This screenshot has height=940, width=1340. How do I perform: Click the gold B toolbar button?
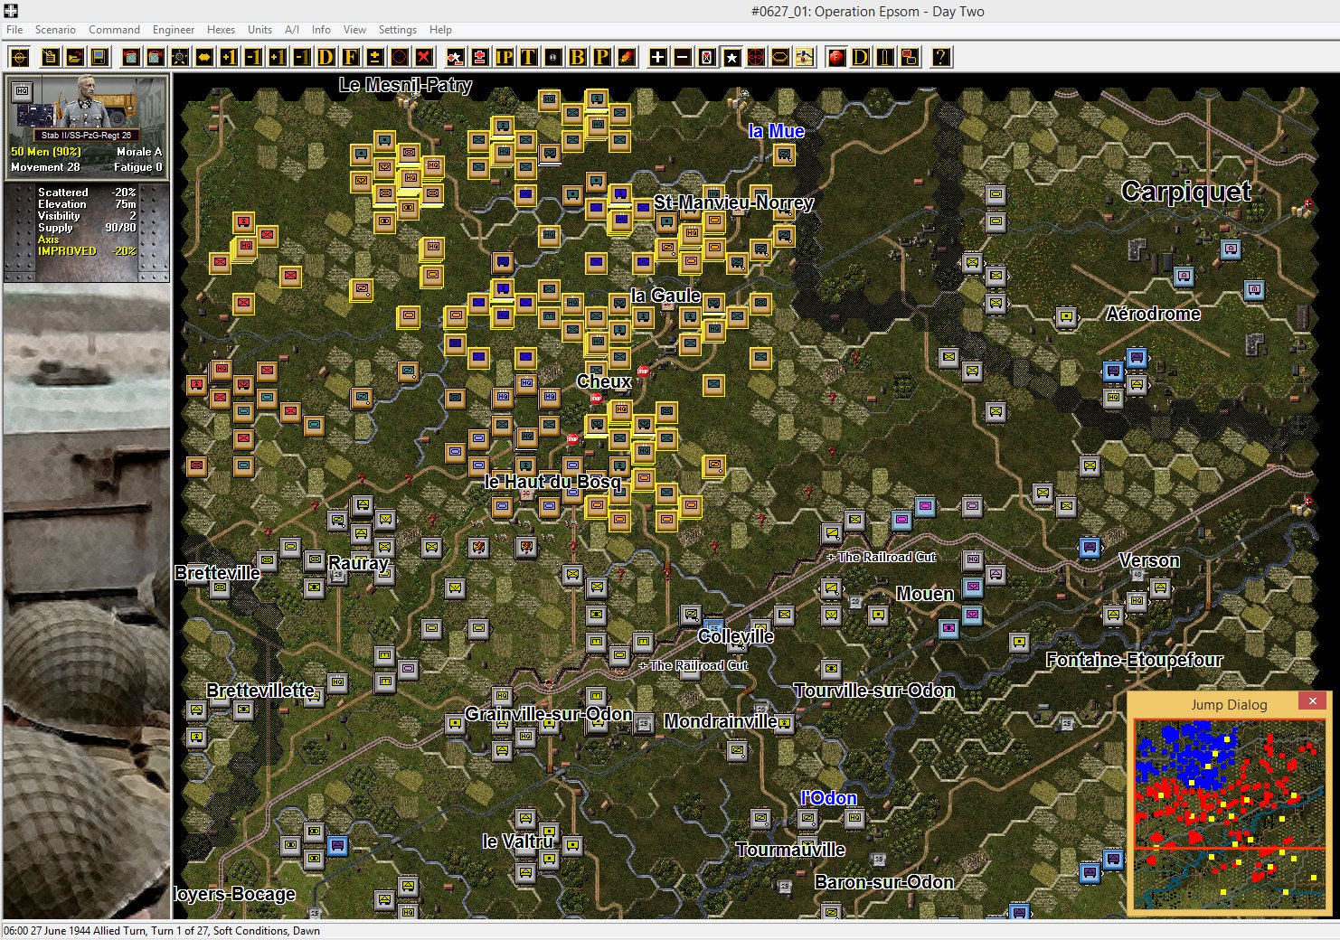(x=577, y=57)
